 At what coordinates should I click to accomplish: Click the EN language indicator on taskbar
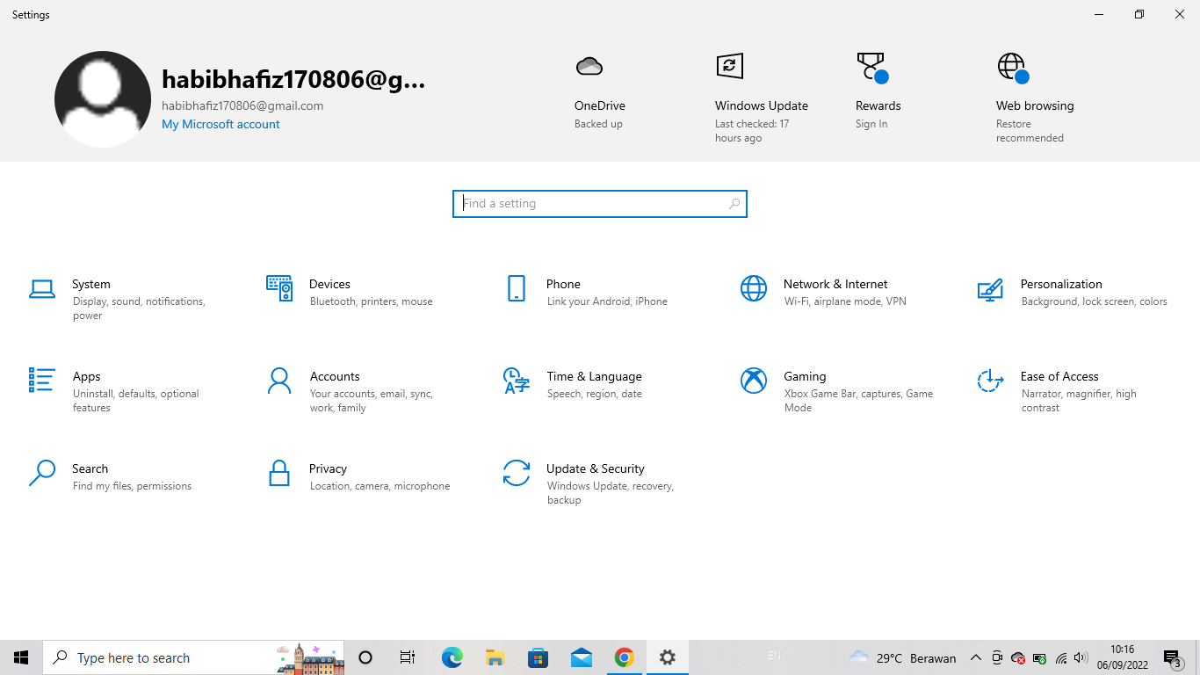point(774,656)
